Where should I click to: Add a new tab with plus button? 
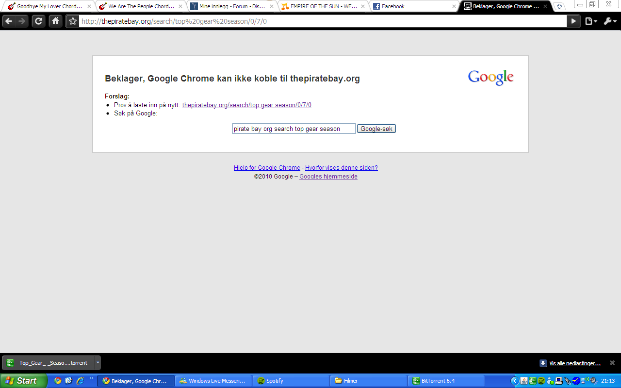pyautogui.click(x=559, y=6)
